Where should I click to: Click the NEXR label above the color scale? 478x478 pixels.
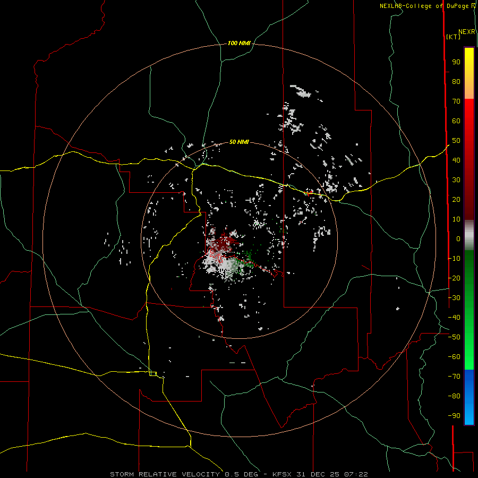(467, 32)
